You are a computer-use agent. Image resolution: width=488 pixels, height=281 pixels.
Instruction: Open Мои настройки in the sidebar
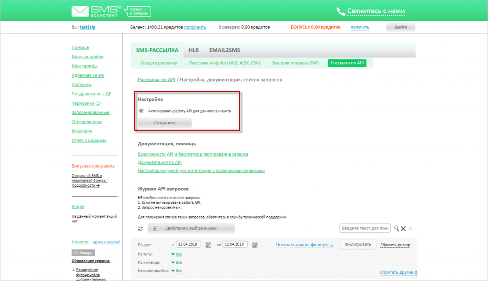(88, 57)
